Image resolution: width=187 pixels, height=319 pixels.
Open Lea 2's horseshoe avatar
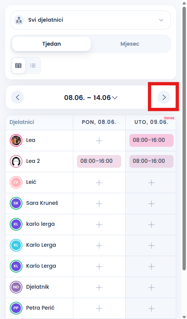point(16,161)
